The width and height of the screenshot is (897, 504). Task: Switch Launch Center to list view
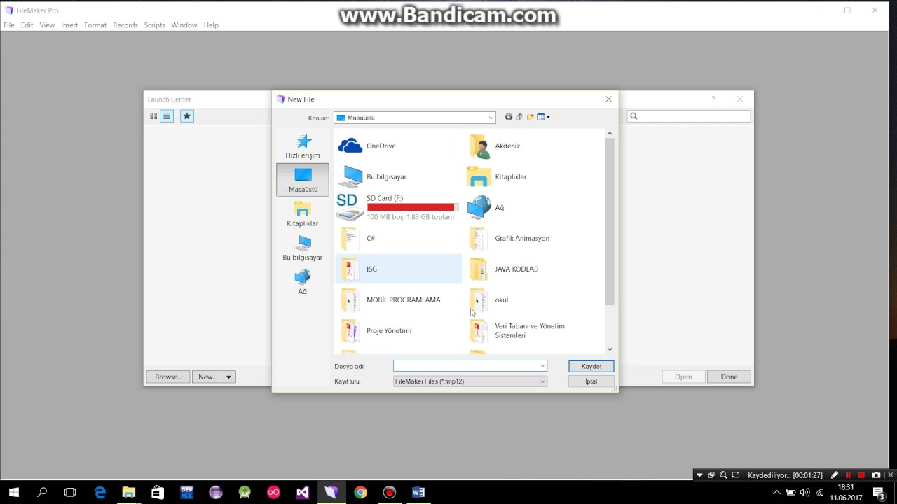[167, 116]
